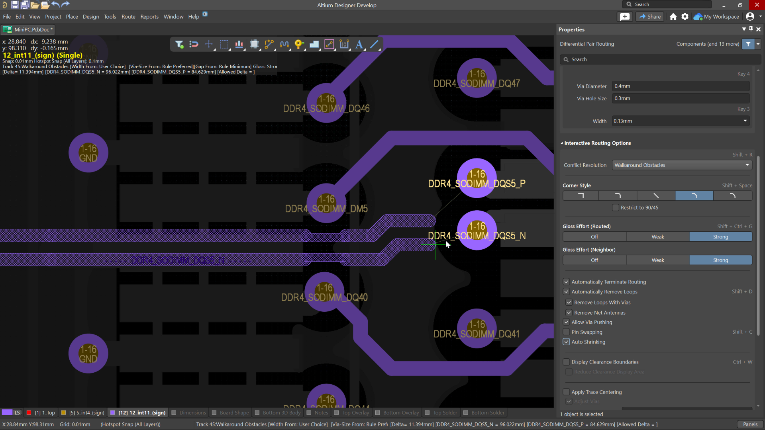Open the Design menu
The height and width of the screenshot is (430, 765).
91,17
